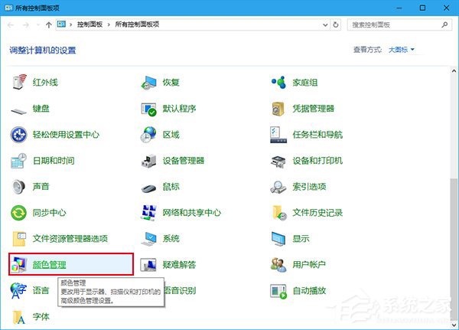459x330 pixels.
Task: Open the 设备管理器 device manager icon
Action: (148, 161)
